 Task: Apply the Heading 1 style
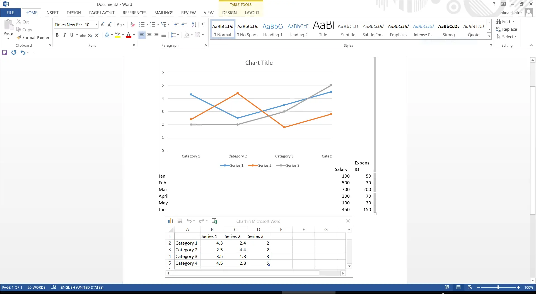272,29
